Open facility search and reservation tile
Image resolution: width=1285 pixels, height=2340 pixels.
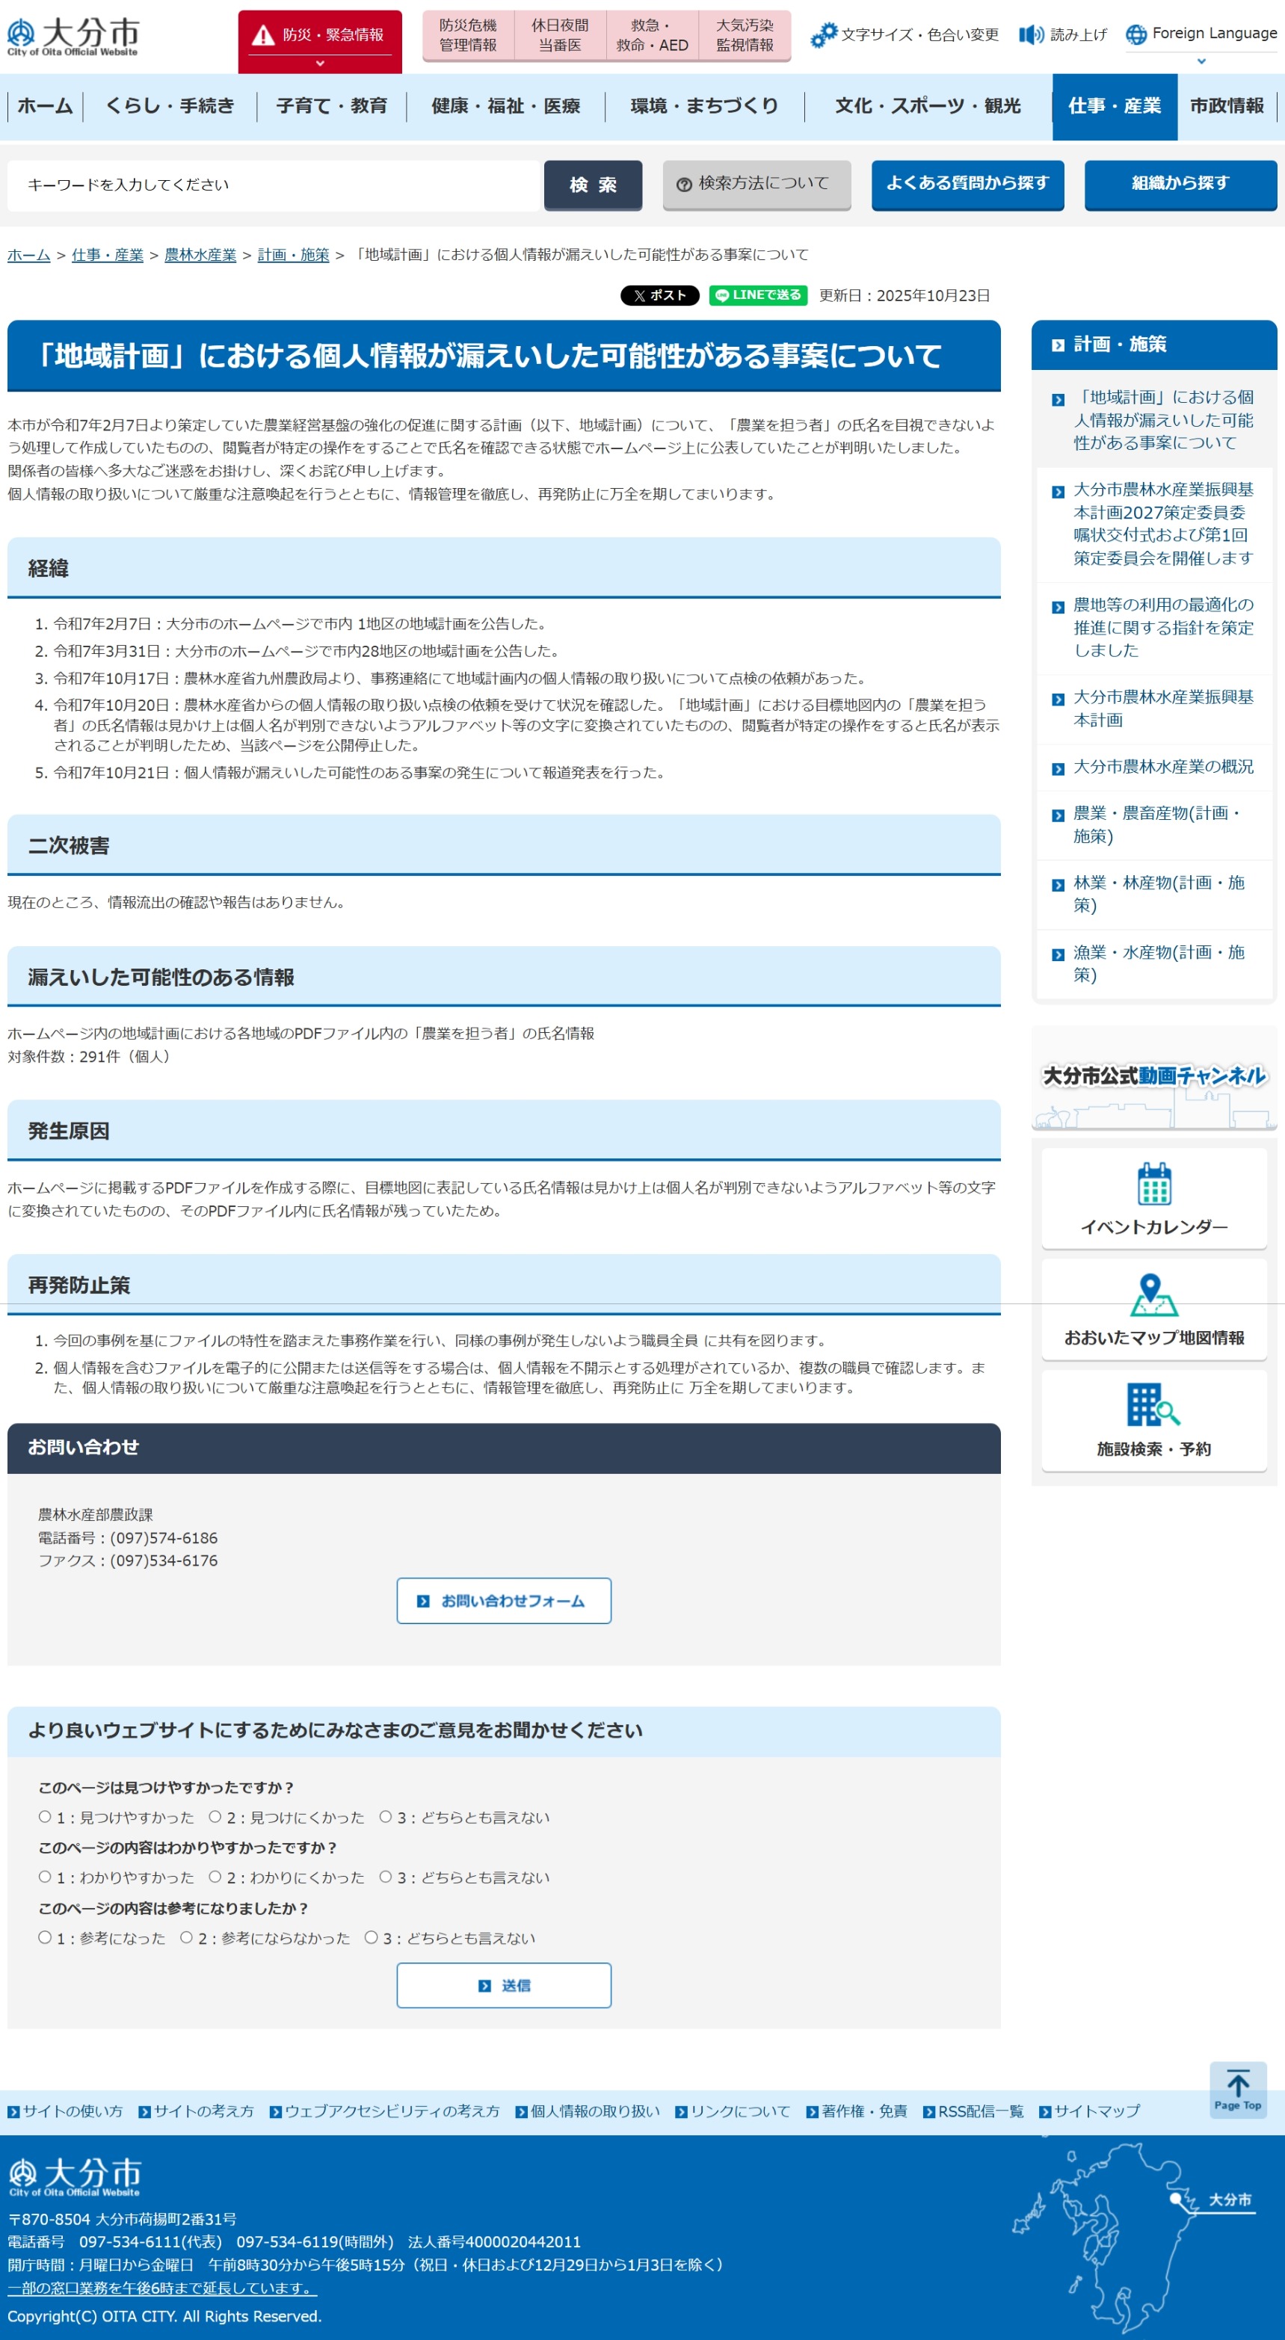point(1153,1419)
